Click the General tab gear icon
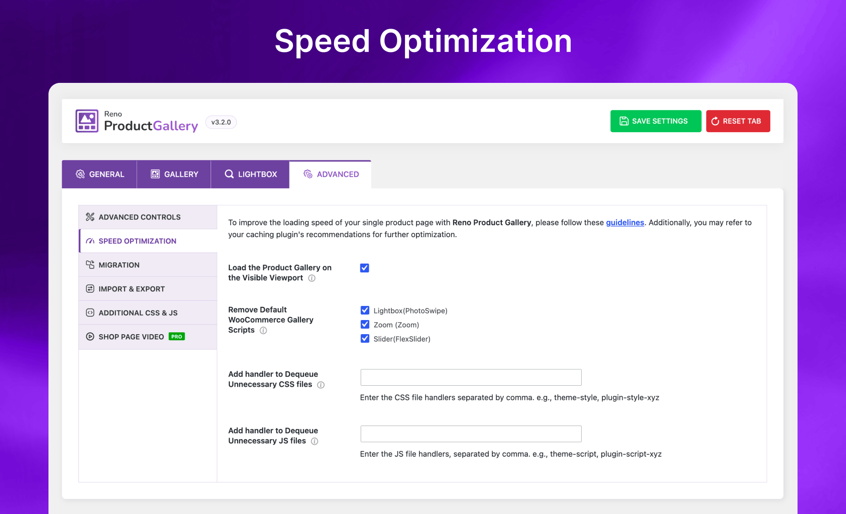 click(80, 174)
